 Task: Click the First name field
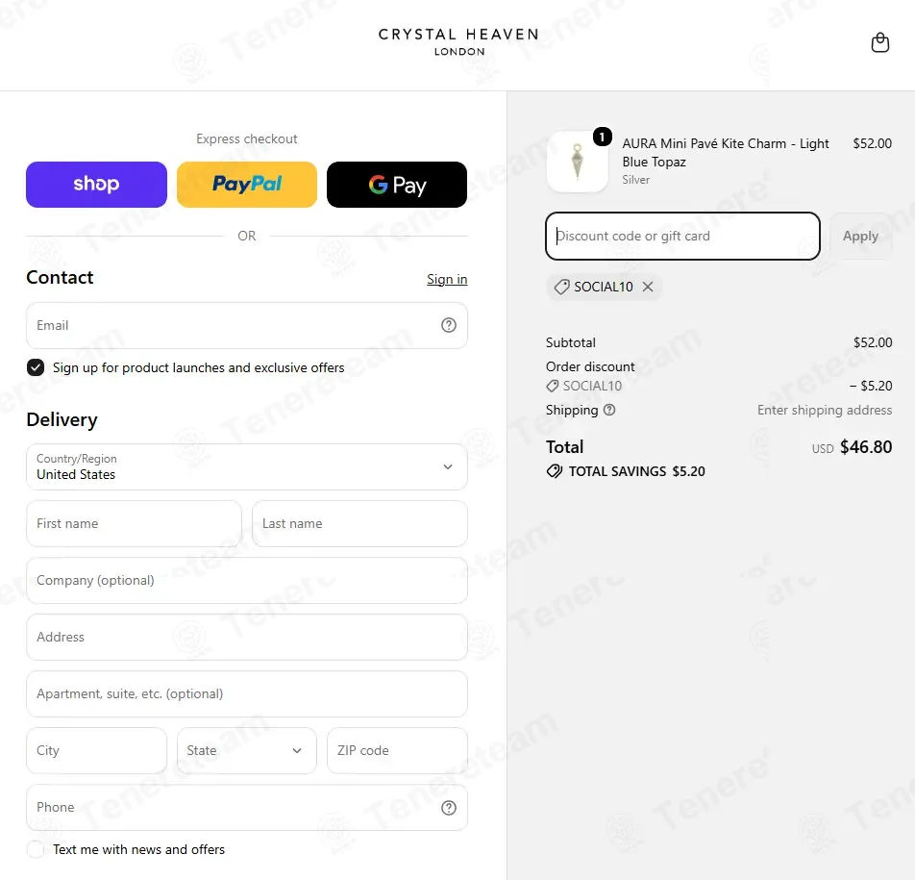(x=135, y=523)
